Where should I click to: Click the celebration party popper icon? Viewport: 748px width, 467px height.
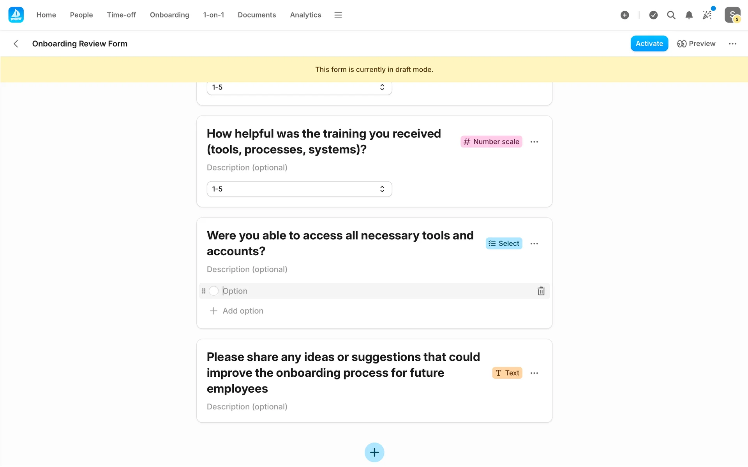point(707,15)
